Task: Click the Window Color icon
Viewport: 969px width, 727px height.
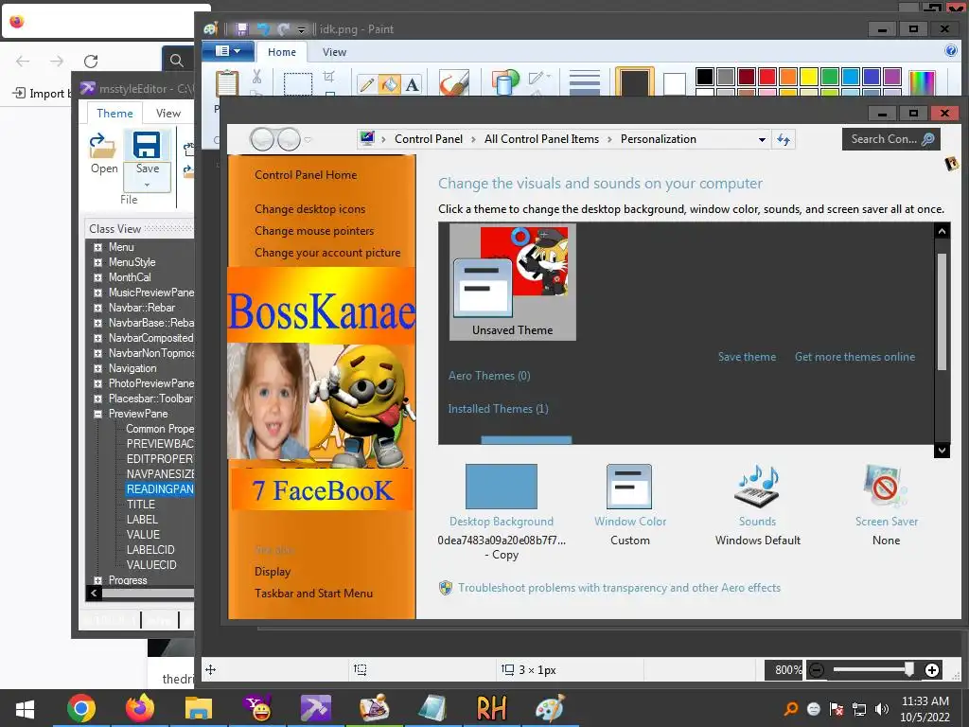Action: pos(629,487)
